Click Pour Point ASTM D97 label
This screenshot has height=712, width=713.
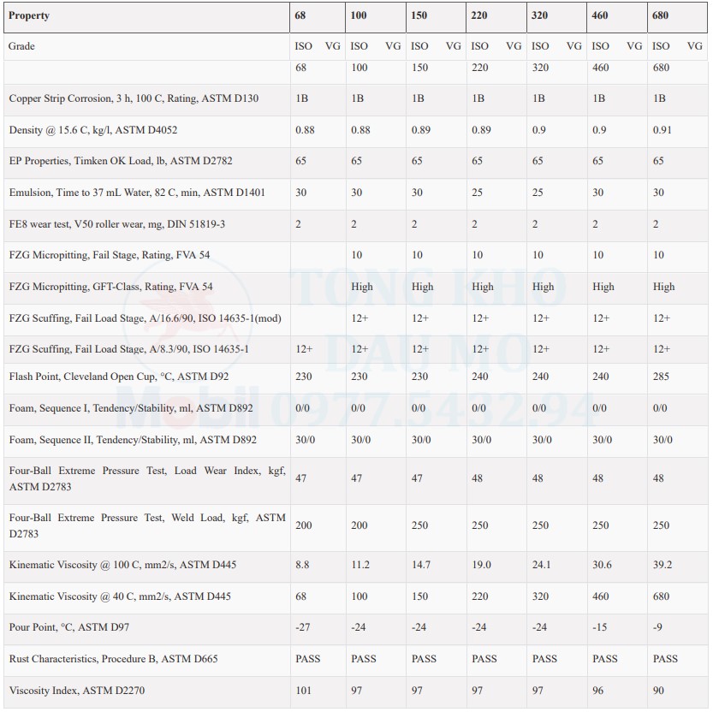(x=69, y=627)
